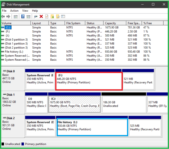The width and height of the screenshot is (169, 149).
Task: Select the File history (L:) list entry
Action: click(x=14, y=52)
